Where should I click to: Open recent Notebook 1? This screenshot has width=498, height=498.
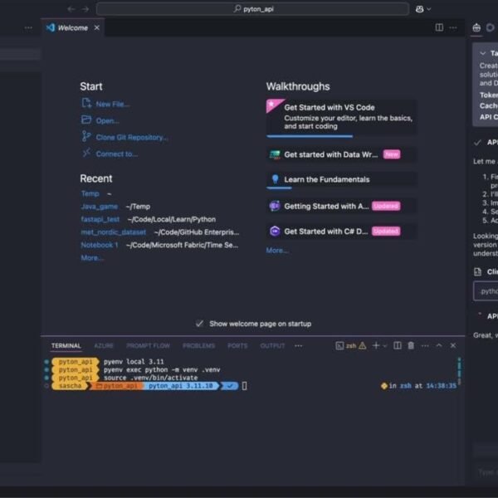(100, 245)
